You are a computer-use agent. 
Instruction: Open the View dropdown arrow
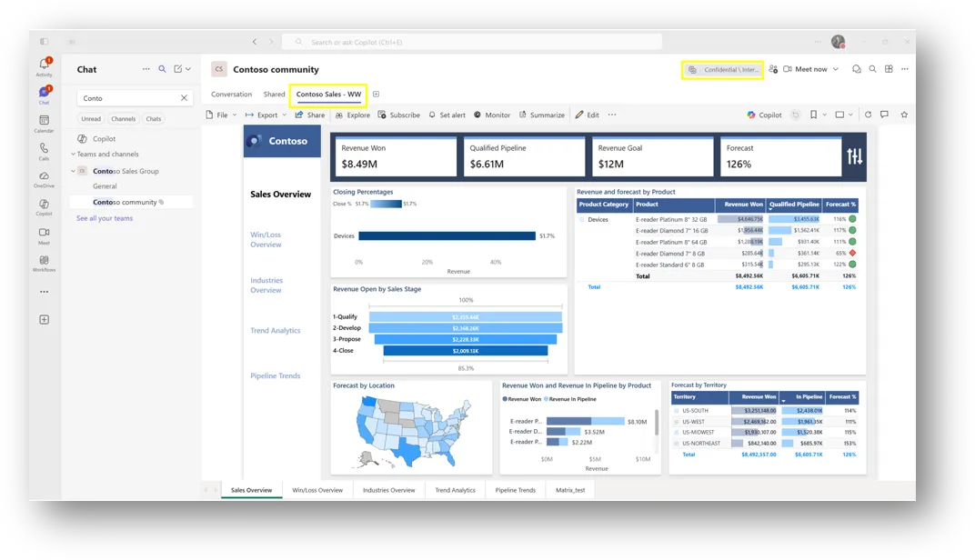coord(850,115)
